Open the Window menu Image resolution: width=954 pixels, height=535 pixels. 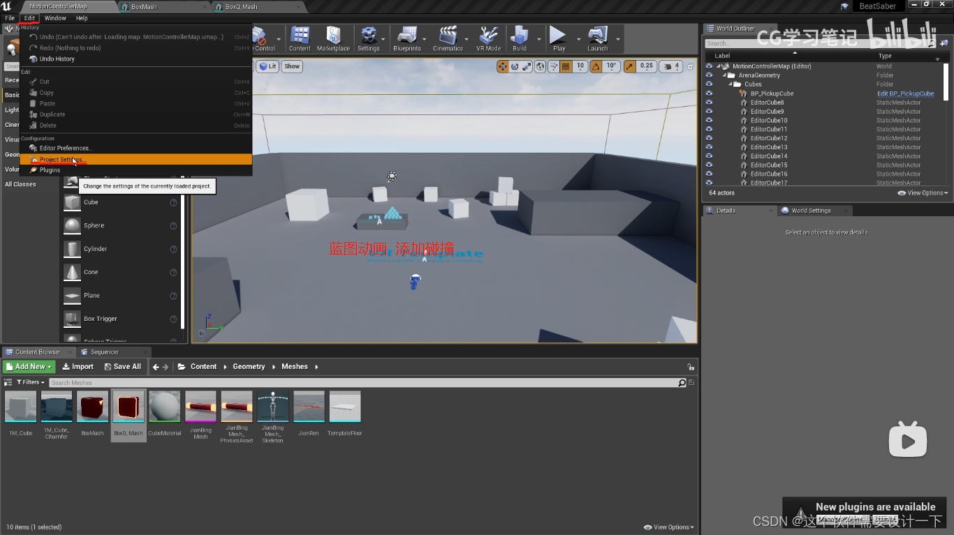tap(55, 18)
